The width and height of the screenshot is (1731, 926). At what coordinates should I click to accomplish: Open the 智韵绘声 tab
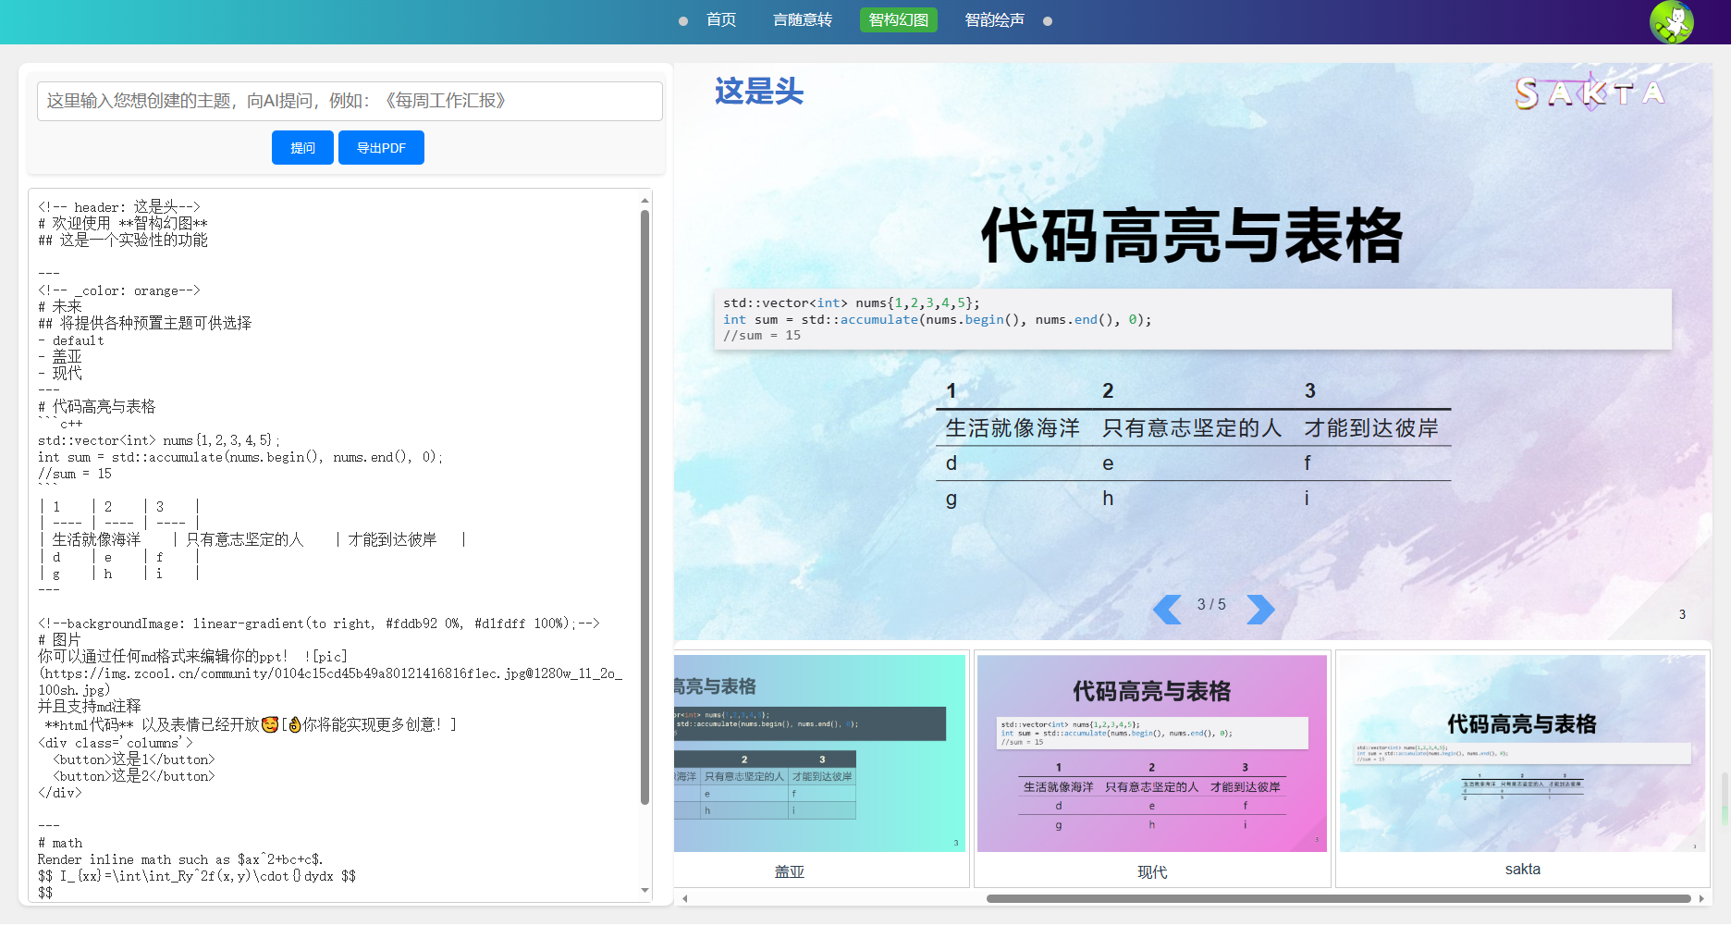tap(995, 20)
